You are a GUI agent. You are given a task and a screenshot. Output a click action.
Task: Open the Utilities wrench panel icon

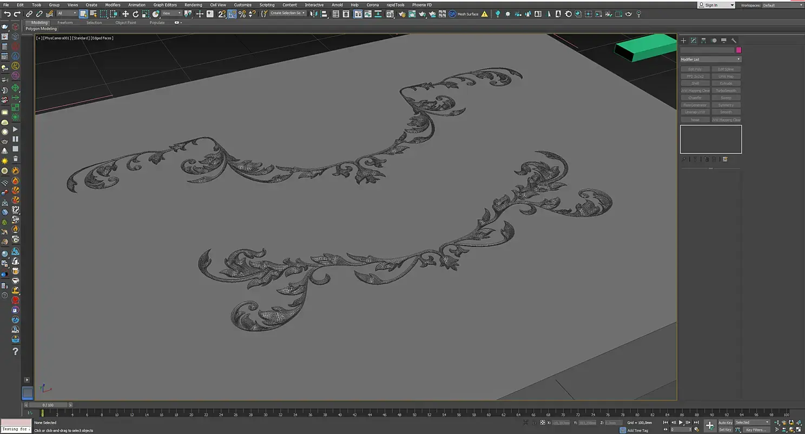click(x=734, y=41)
